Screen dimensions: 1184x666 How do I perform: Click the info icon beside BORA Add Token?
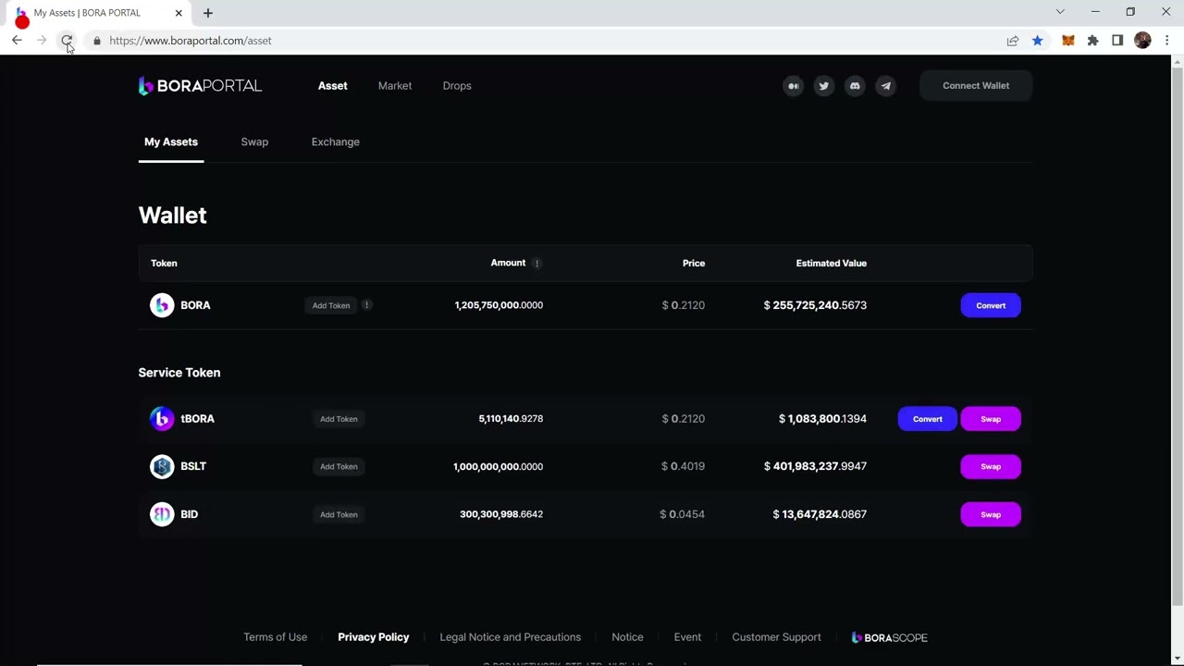coord(366,305)
